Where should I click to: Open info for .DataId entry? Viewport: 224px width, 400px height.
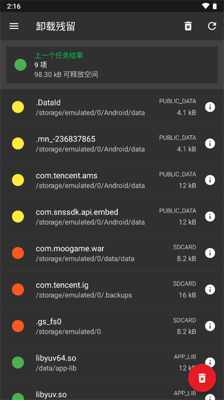(x=210, y=107)
